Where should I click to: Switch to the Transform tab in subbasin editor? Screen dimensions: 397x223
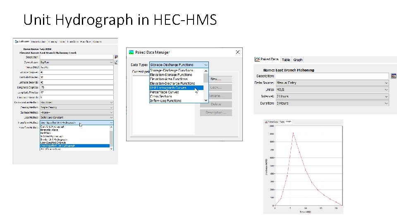coord(72,42)
